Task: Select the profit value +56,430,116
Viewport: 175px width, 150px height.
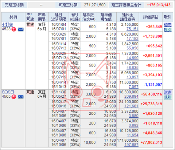Action: 151,94
